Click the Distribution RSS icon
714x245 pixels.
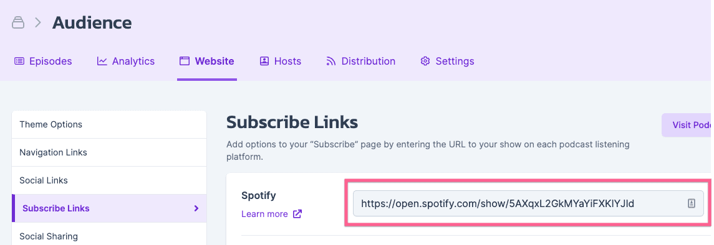tap(331, 61)
